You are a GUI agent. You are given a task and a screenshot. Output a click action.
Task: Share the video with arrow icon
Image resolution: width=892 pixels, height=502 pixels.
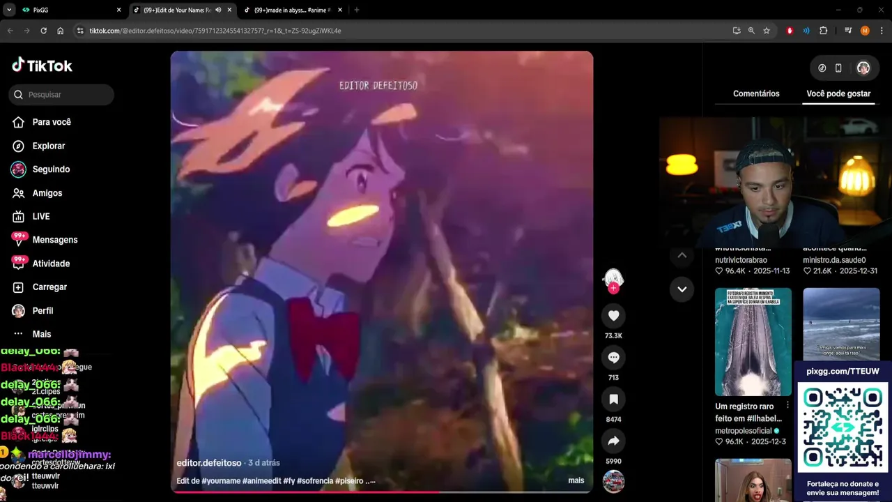tap(613, 441)
